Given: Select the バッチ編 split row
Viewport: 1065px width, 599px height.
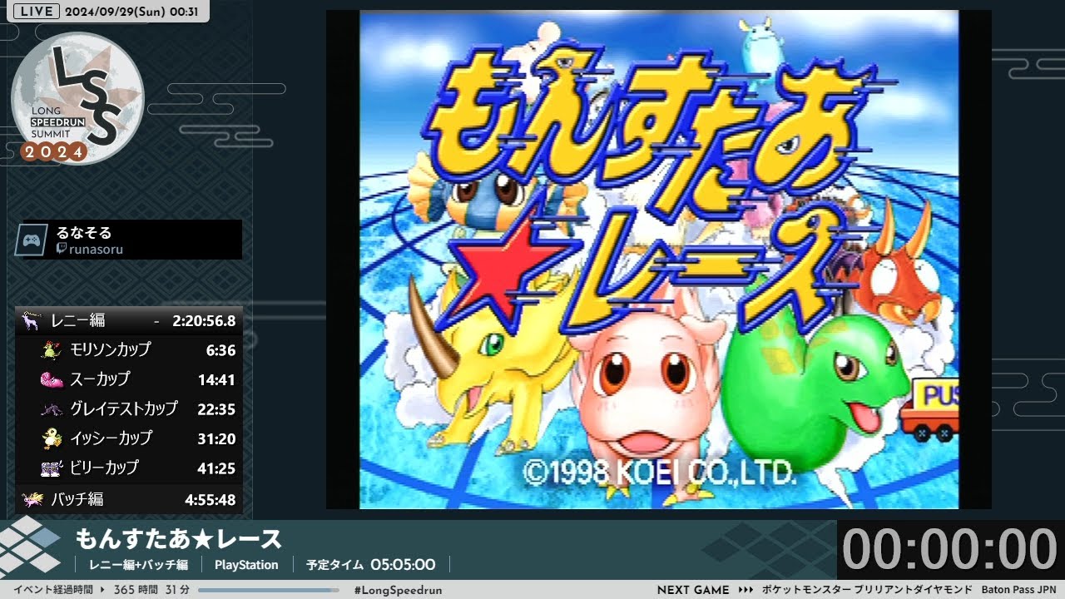Looking at the screenshot, I should [129, 499].
